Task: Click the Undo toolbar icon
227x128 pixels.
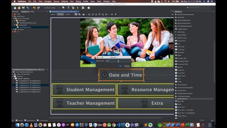Action: coord(34,8)
